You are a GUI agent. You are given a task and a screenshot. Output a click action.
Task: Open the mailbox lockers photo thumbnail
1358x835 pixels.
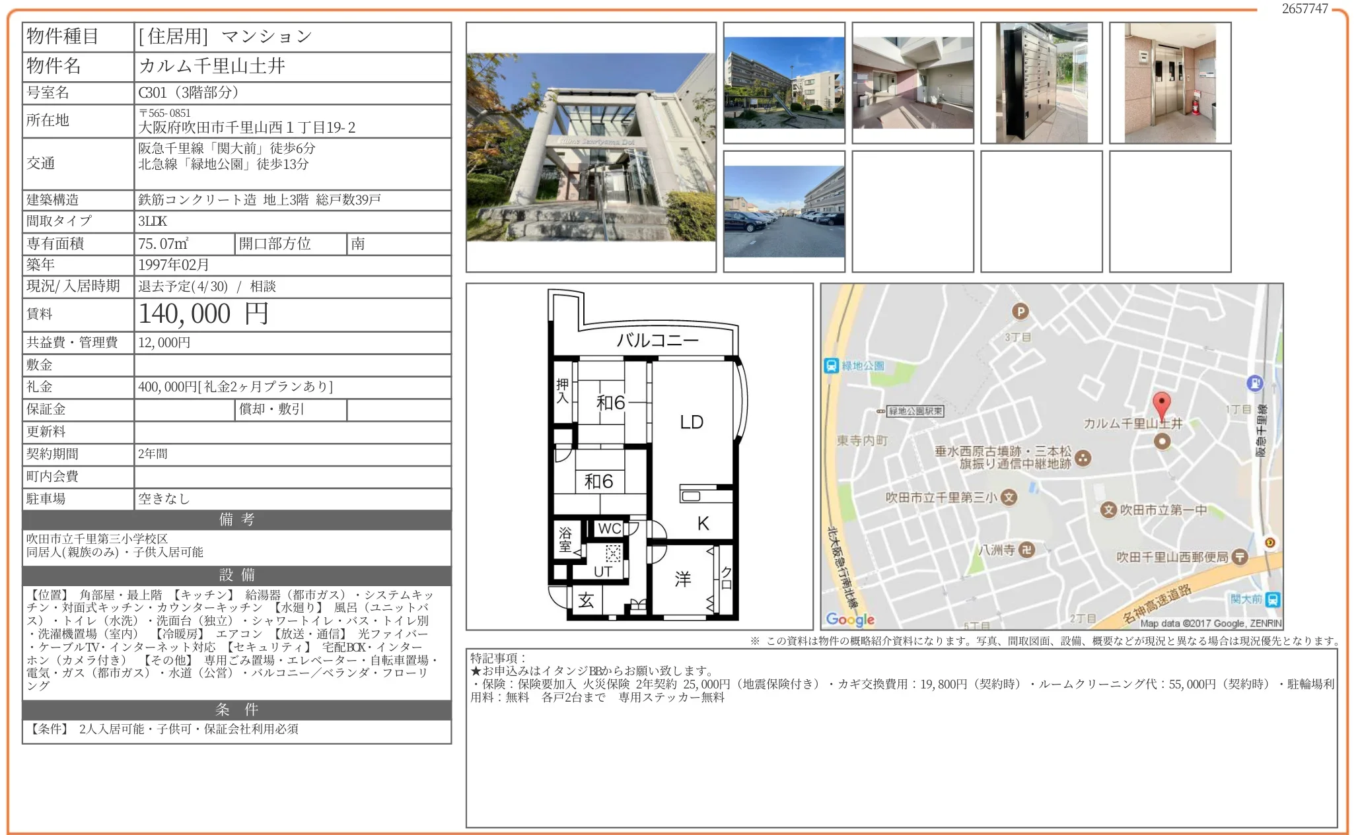[x=1042, y=83]
